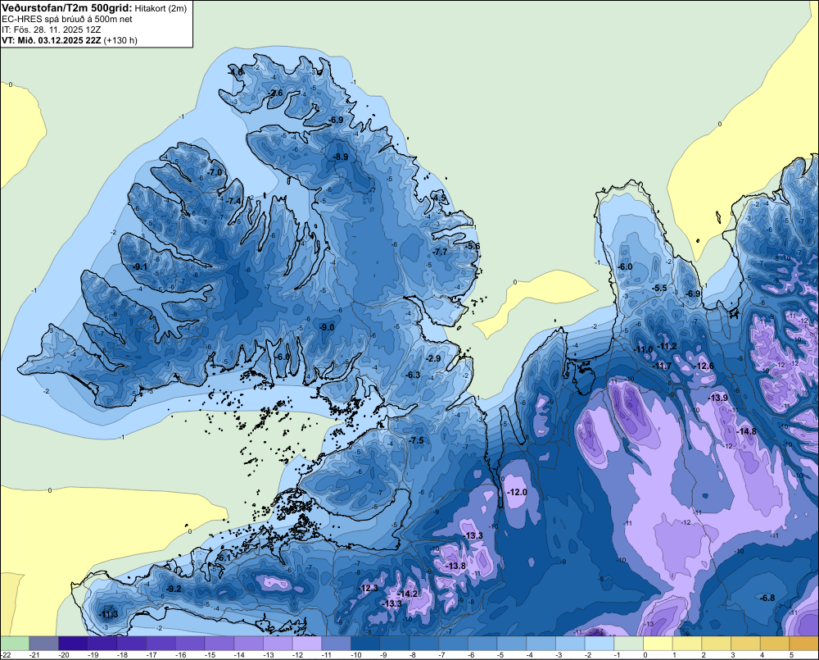Click the -9.0 temperature label

coord(327,327)
